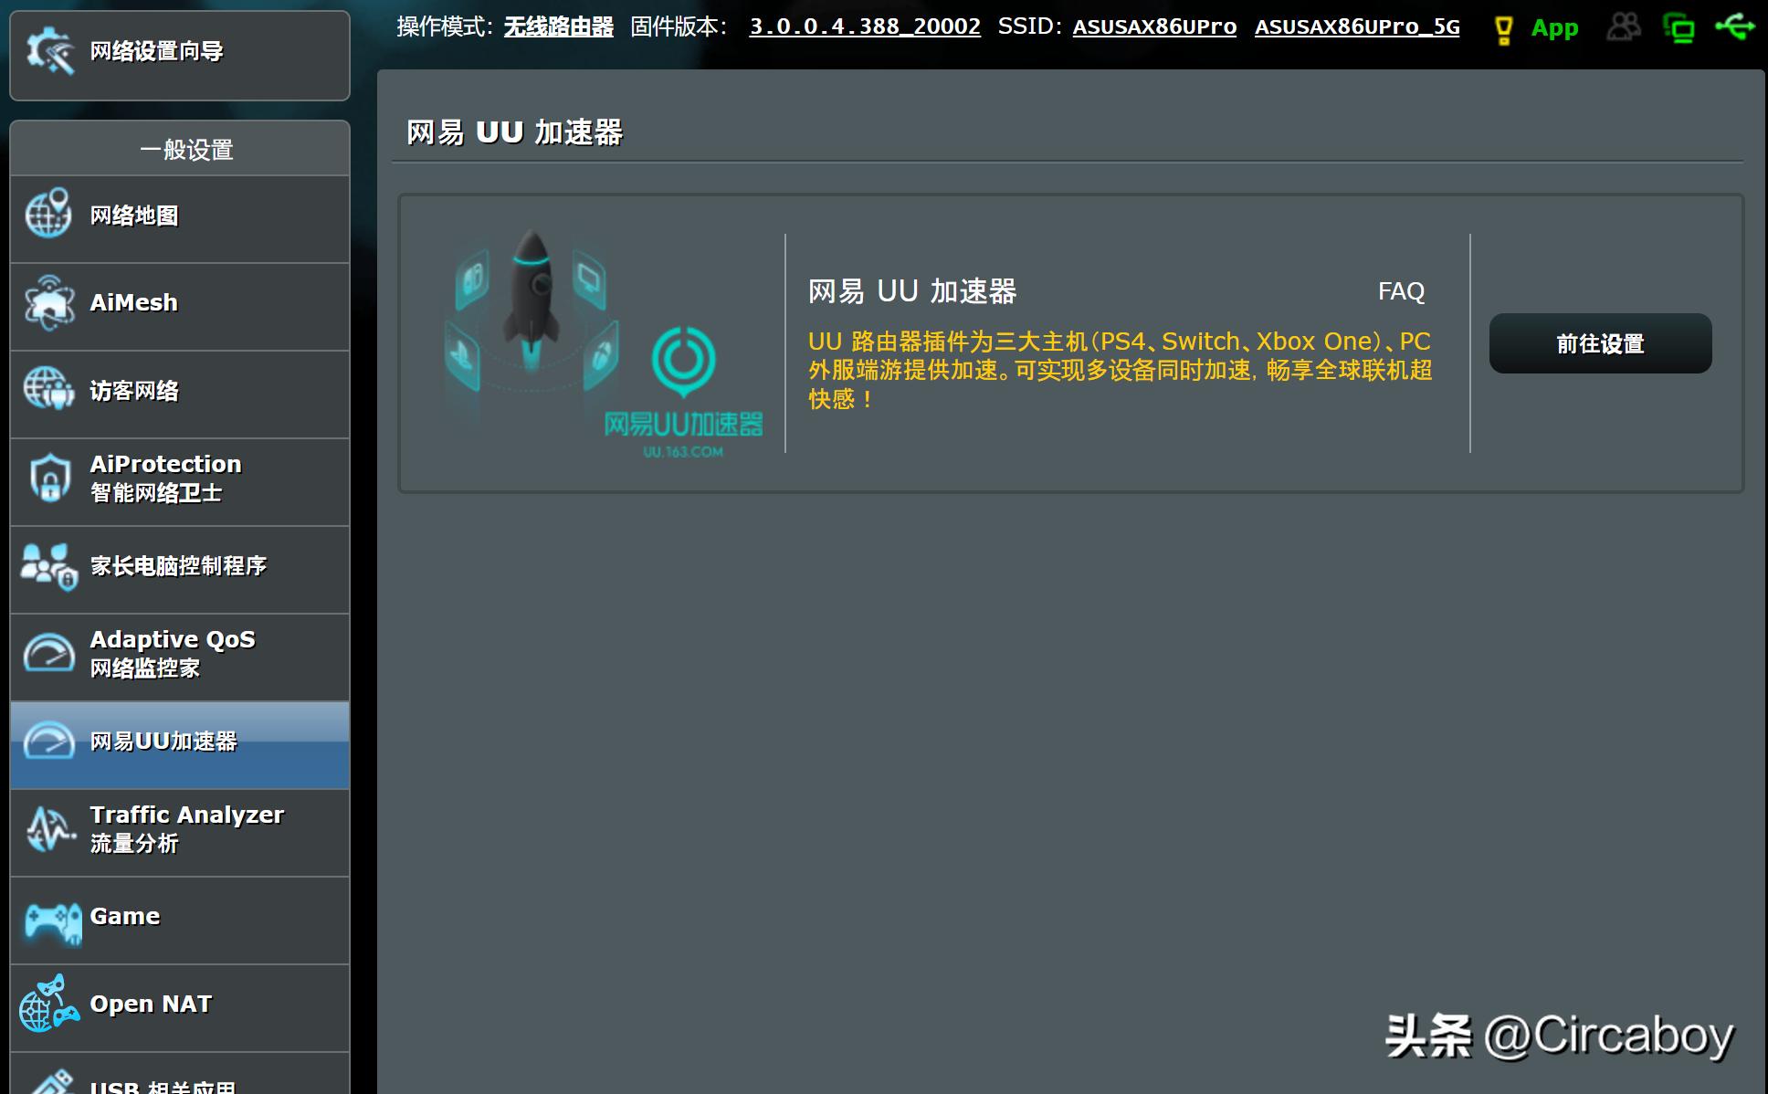Screen dimensions: 1768x1094
Task: Open Traffic Analyzer waveform icon
Action: click(x=49, y=826)
